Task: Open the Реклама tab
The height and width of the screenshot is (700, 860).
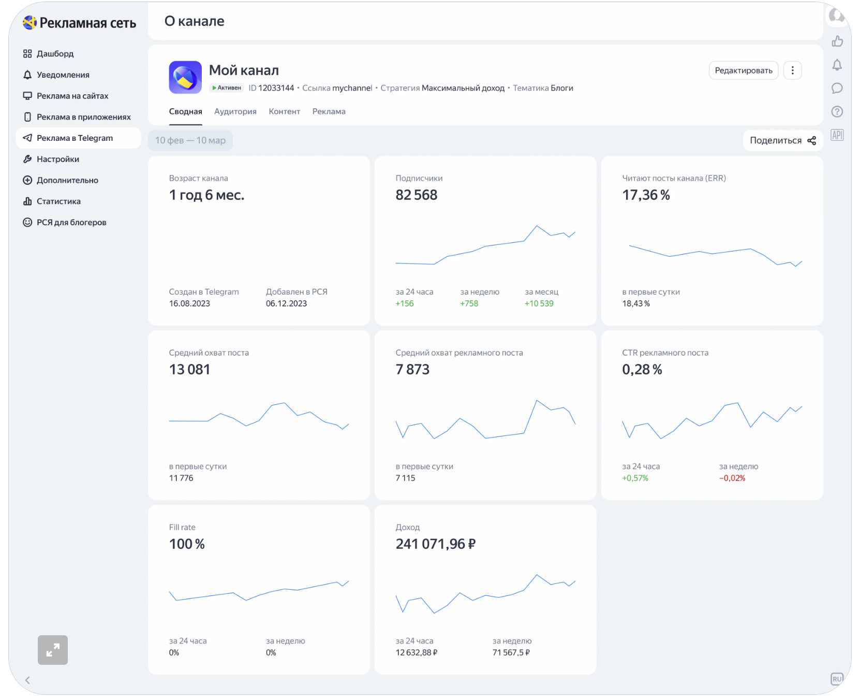Action: point(329,112)
